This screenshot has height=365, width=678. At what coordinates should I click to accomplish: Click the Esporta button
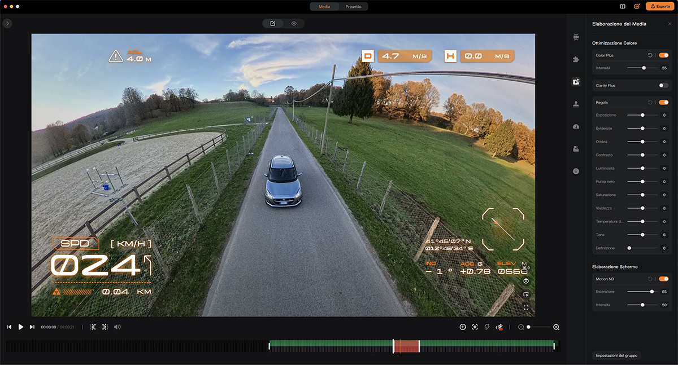(x=659, y=6)
